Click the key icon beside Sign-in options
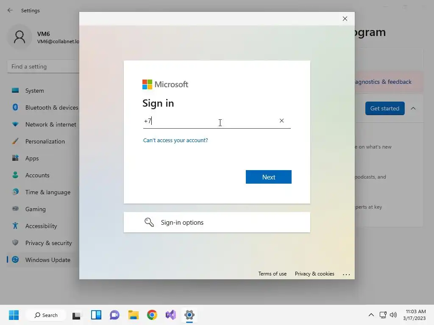 point(149,222)
